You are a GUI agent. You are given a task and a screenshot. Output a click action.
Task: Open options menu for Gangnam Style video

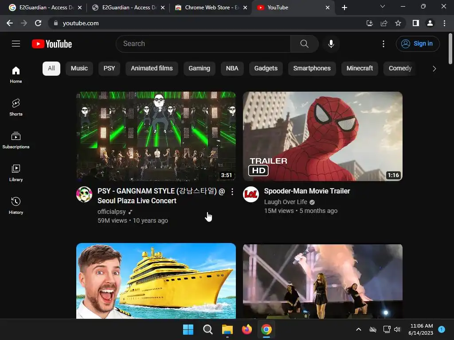click(x=232, y=191)
